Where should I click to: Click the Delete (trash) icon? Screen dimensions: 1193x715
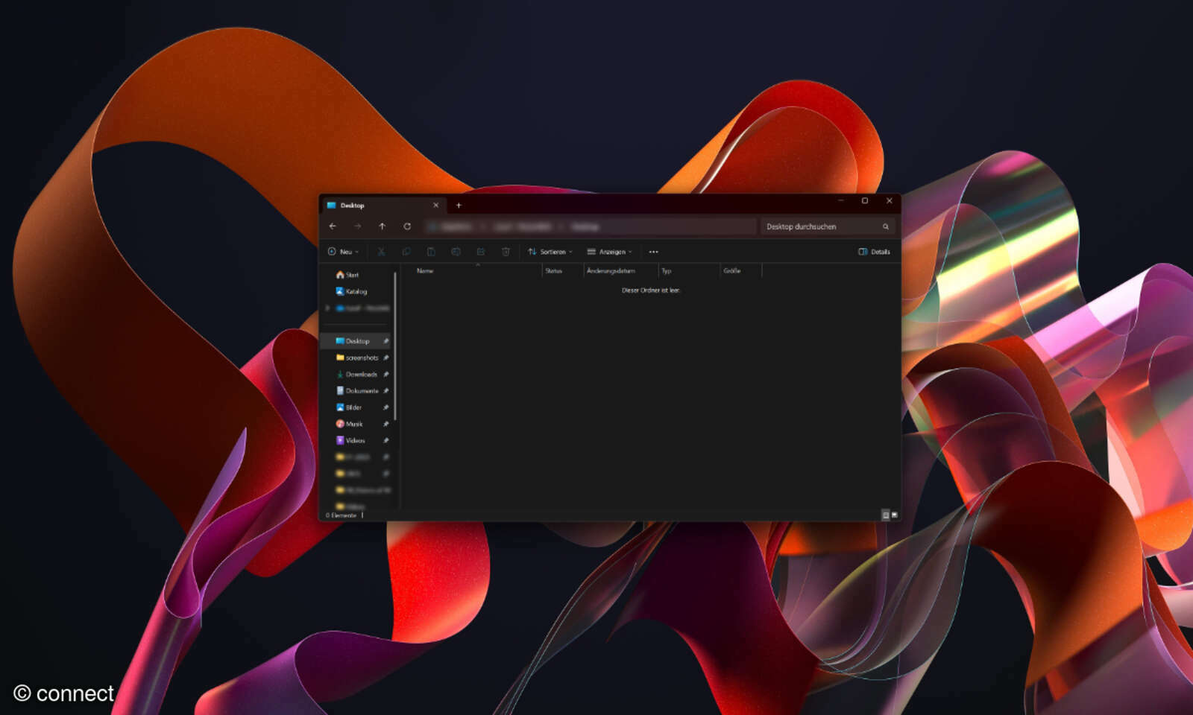[x=506, y=252]
